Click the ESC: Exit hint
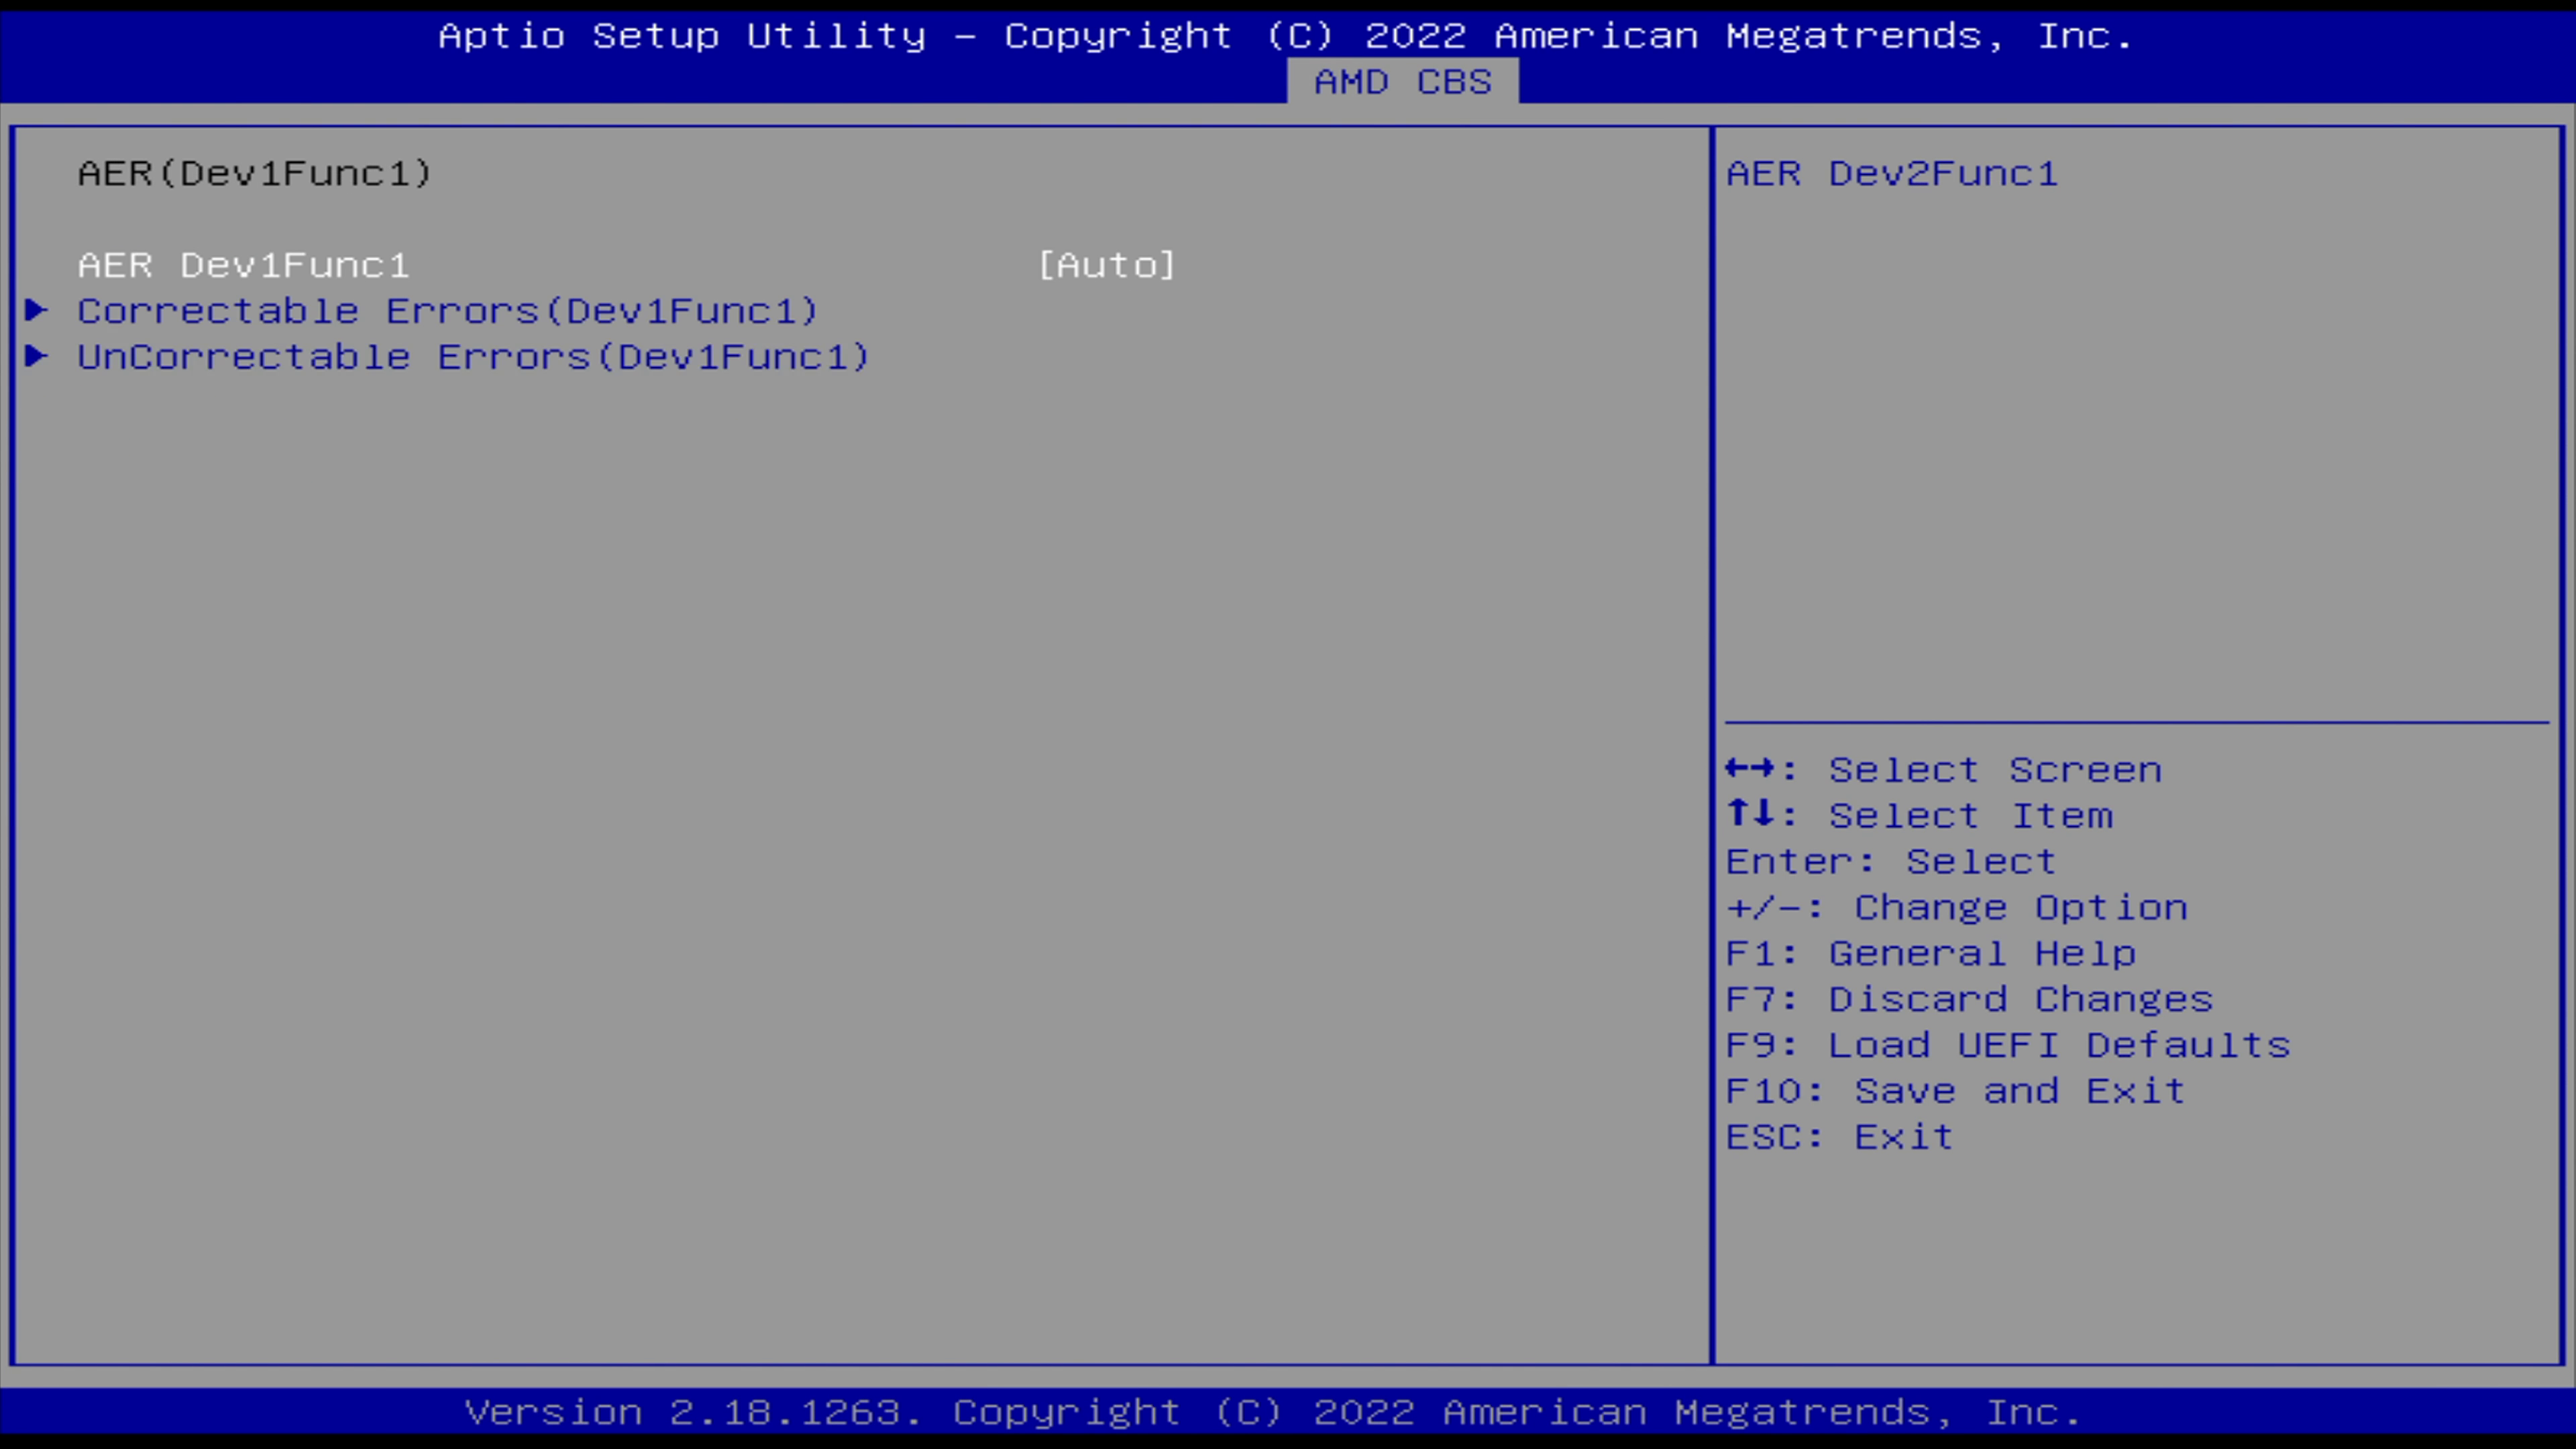 tap(1840, 1138)
